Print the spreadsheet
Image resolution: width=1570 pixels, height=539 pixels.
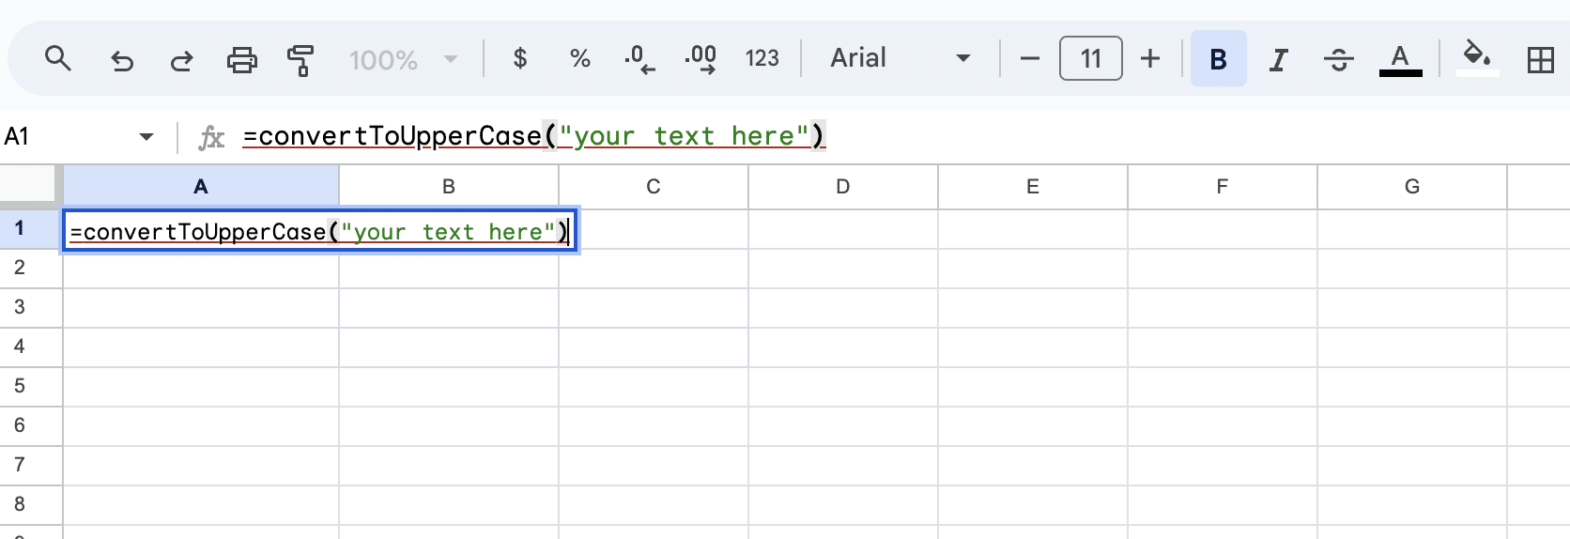tap(241, 60)
